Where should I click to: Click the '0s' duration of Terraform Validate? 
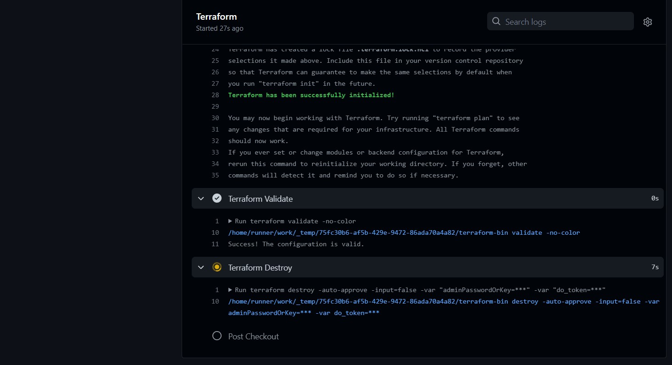coord(655,198)
